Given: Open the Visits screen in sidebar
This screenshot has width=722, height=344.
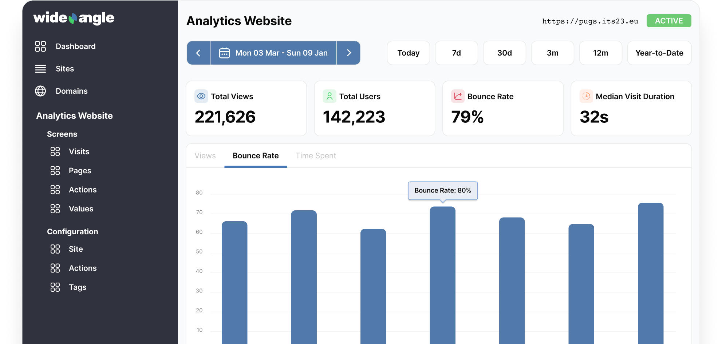Looking at the screenshot, I should point(79,151).
